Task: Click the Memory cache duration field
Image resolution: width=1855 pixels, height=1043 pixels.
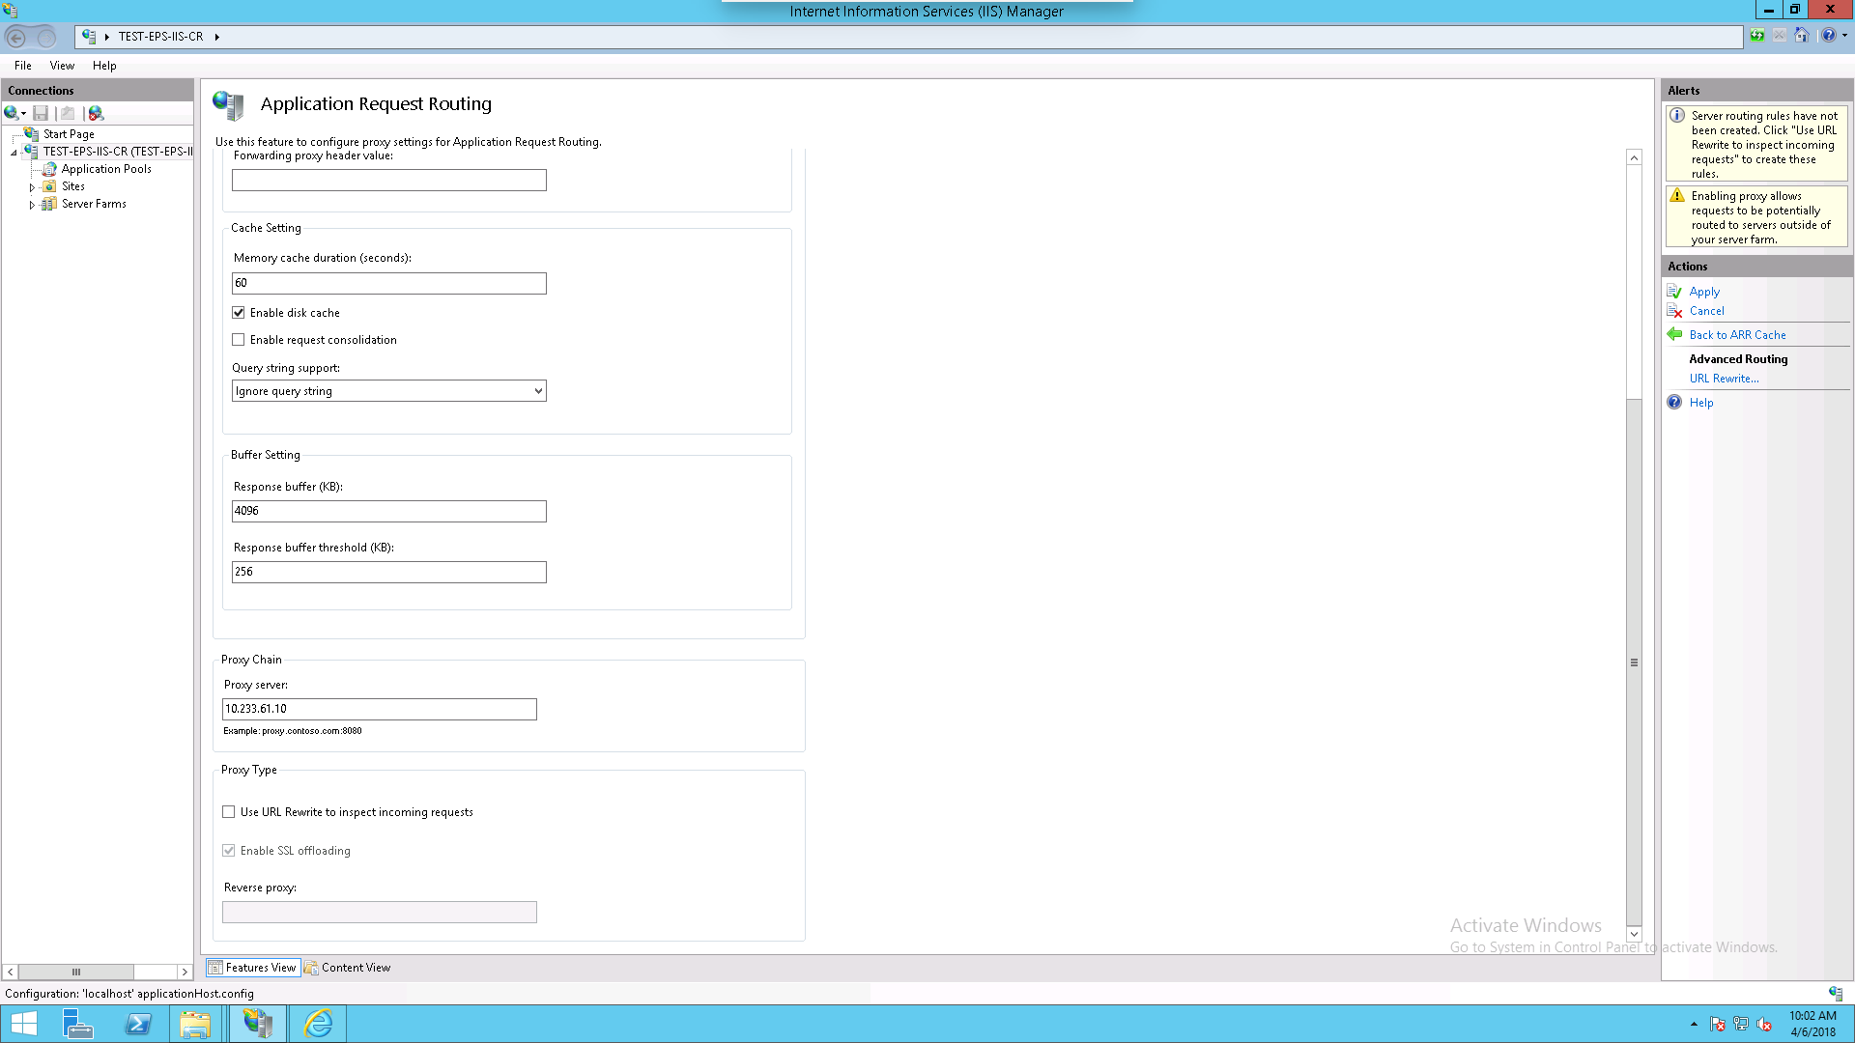Action: point(389,283)
